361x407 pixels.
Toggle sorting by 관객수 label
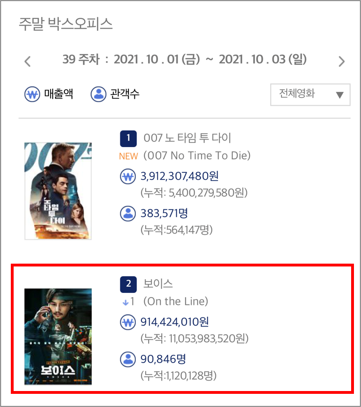(125, 94)
